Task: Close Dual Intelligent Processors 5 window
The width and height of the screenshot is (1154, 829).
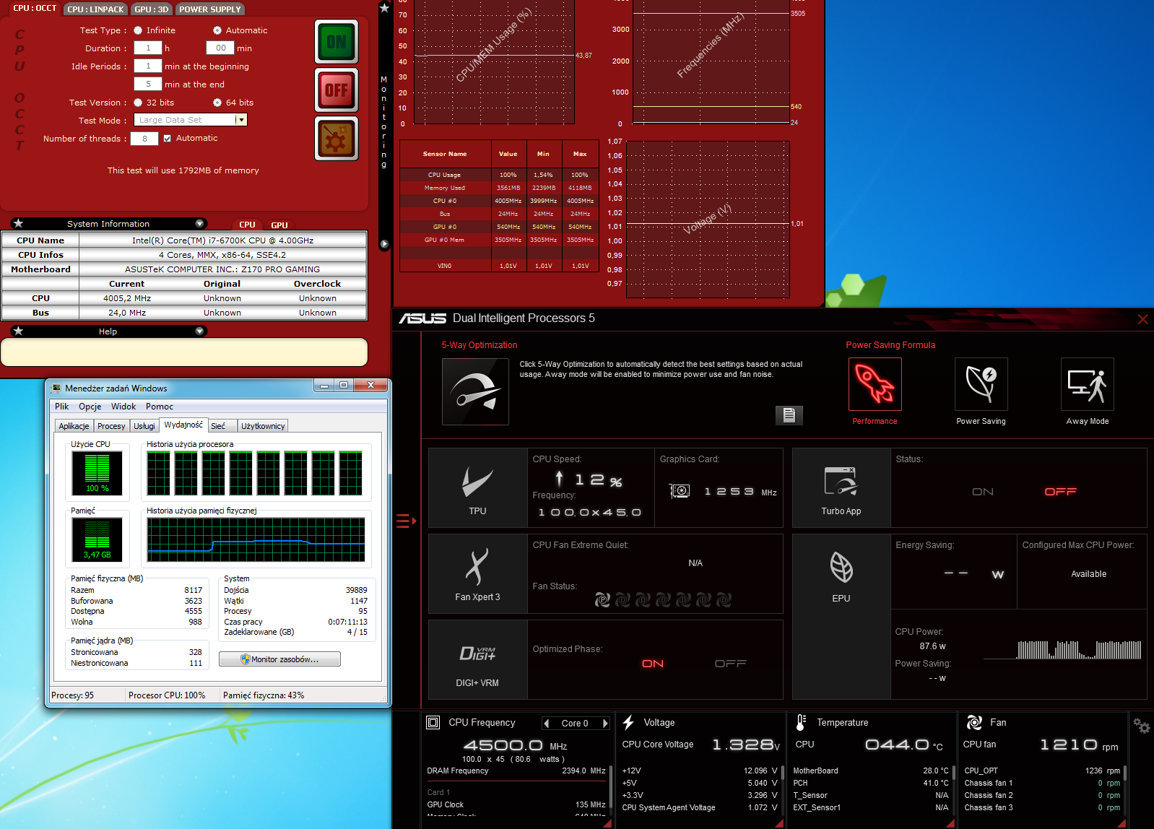Action: pos(1142,319)
